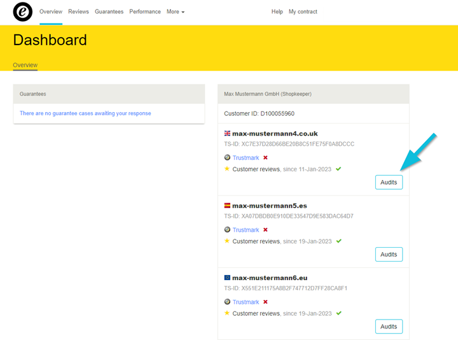
Task: Click TS-ID XA07DBDB0E910DE33547D9E583DAC64D7
Action: 289,216
